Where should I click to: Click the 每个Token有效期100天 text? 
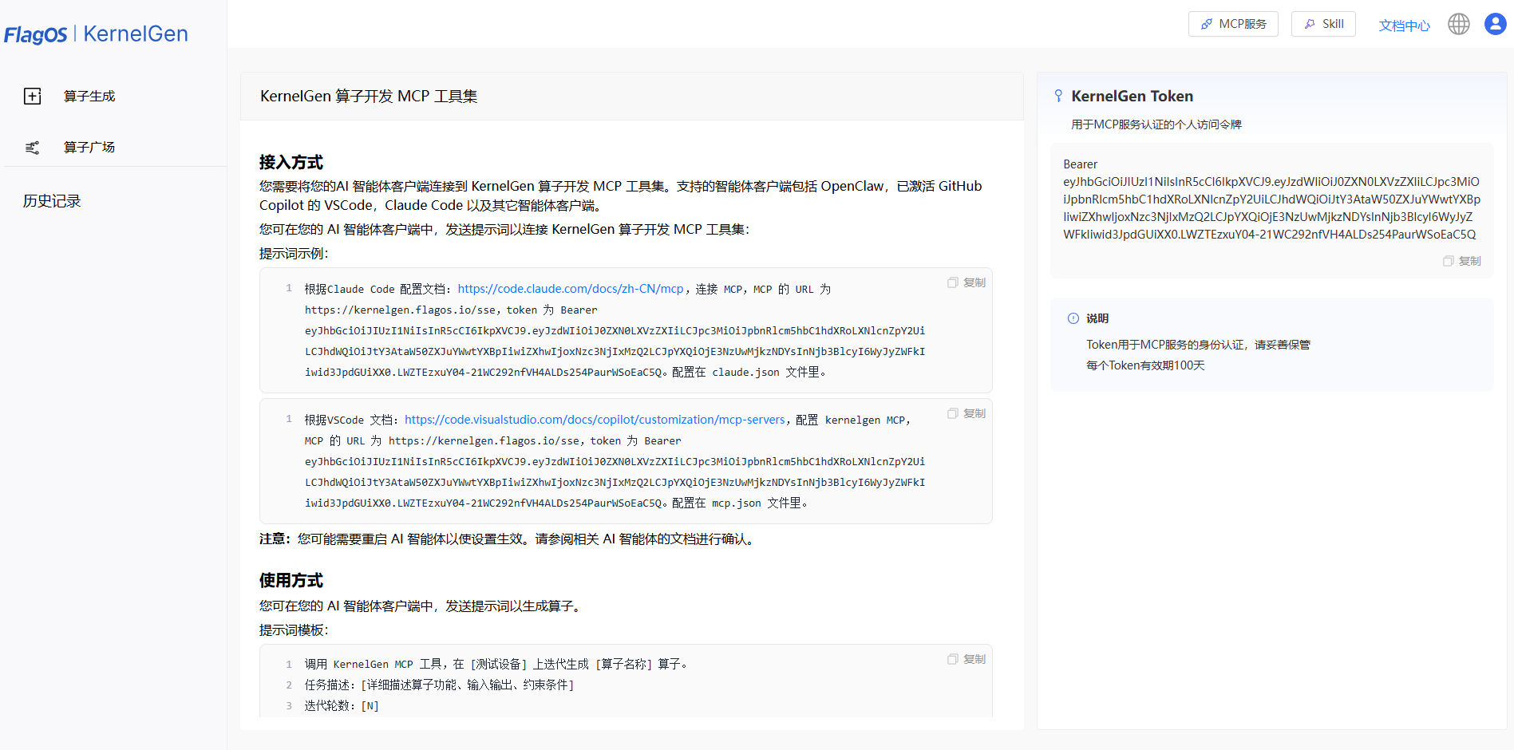tap(1145, 365)
